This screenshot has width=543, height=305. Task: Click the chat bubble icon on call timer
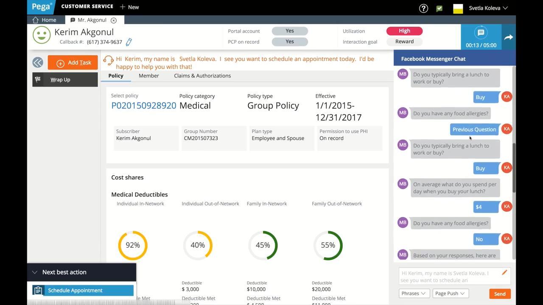coord(480,32)
